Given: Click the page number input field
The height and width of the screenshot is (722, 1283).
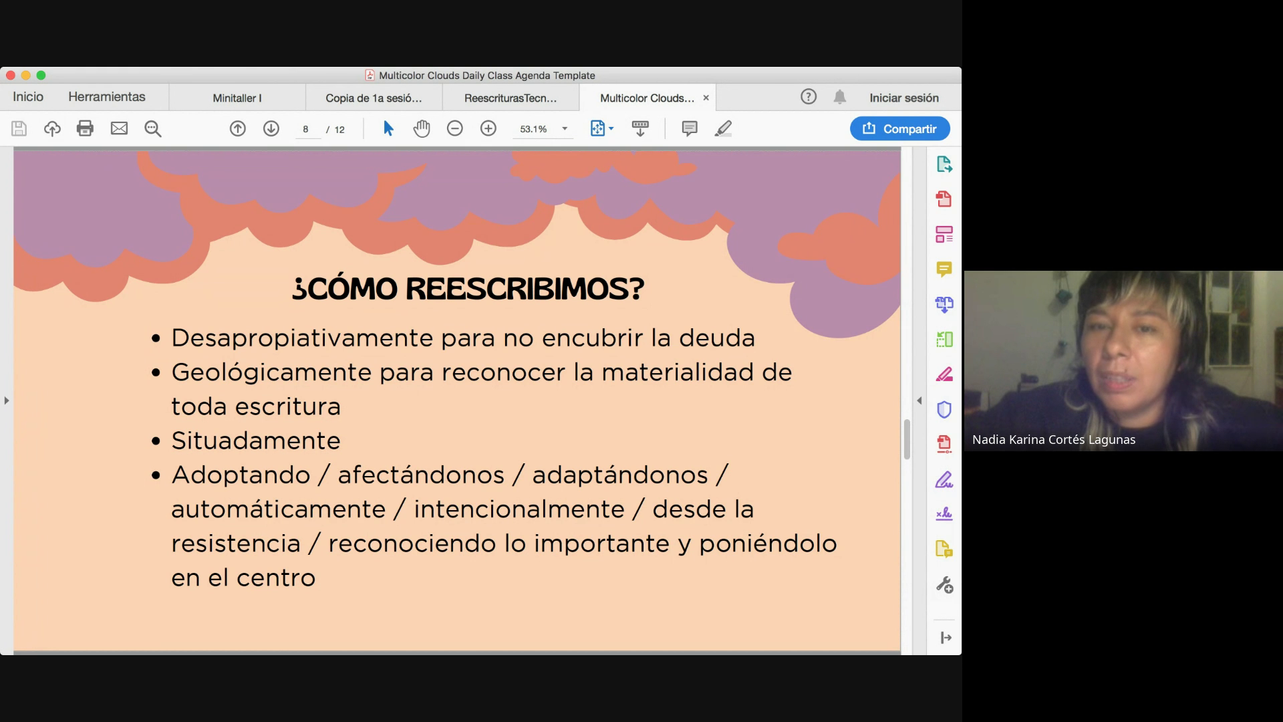Looking at the screenshot, I should point(306,129).
